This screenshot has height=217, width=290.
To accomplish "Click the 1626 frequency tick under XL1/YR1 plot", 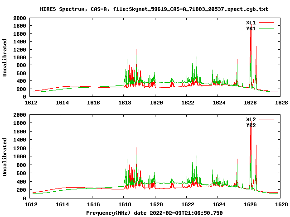I will pos(250,103).
